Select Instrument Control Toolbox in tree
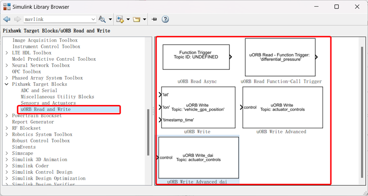This screenshot has width=368, height=196. 46,47
